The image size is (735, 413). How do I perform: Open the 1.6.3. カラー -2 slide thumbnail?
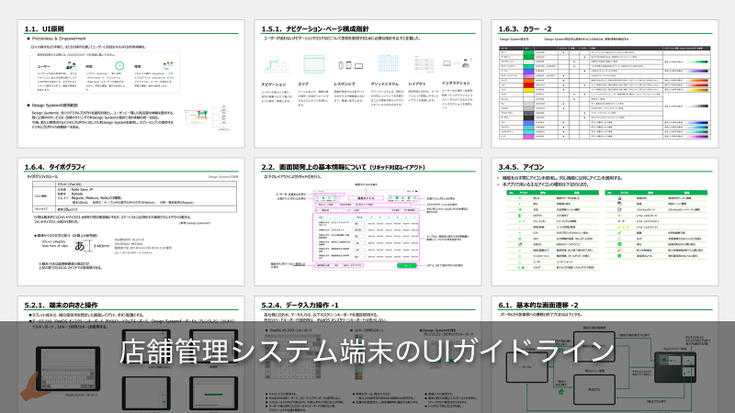point(605,84)
